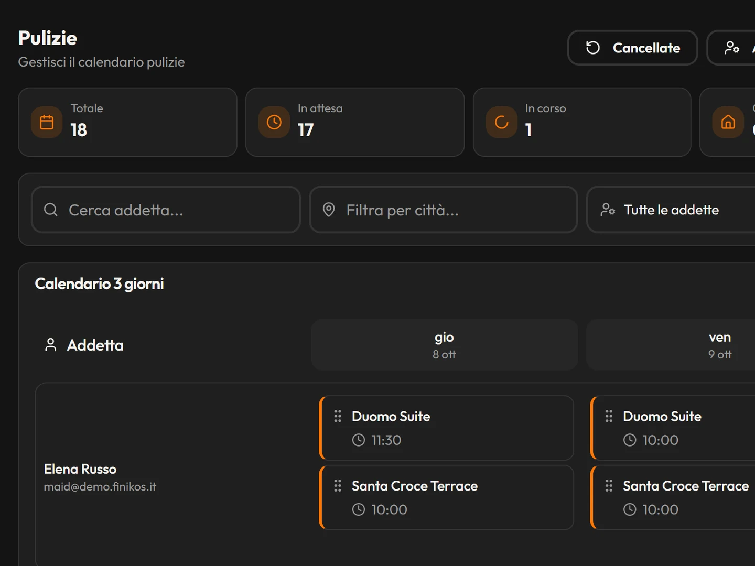Click drag handle of Santa Croce Terrace gio card
The width and height of the screenshot is (755, 566).
click(338, 486)
